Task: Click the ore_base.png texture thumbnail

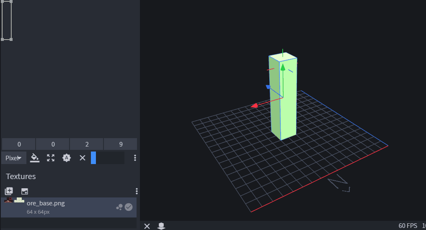Action: (14, 201)
